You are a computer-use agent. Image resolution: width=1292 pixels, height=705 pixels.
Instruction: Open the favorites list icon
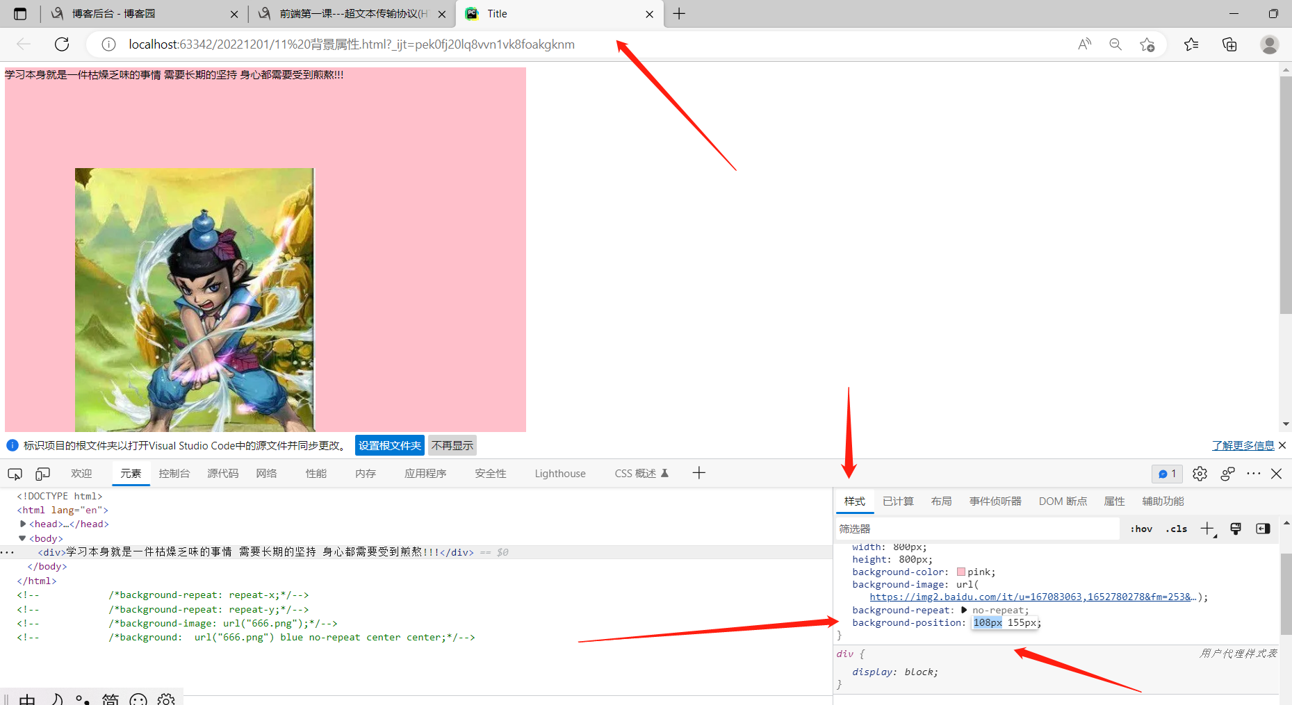pyautogui.click(x=1191, y=44)
